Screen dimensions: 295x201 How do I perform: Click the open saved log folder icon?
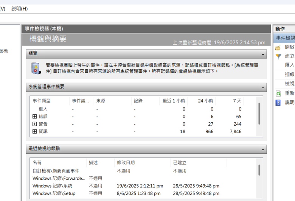coord(278,47)
